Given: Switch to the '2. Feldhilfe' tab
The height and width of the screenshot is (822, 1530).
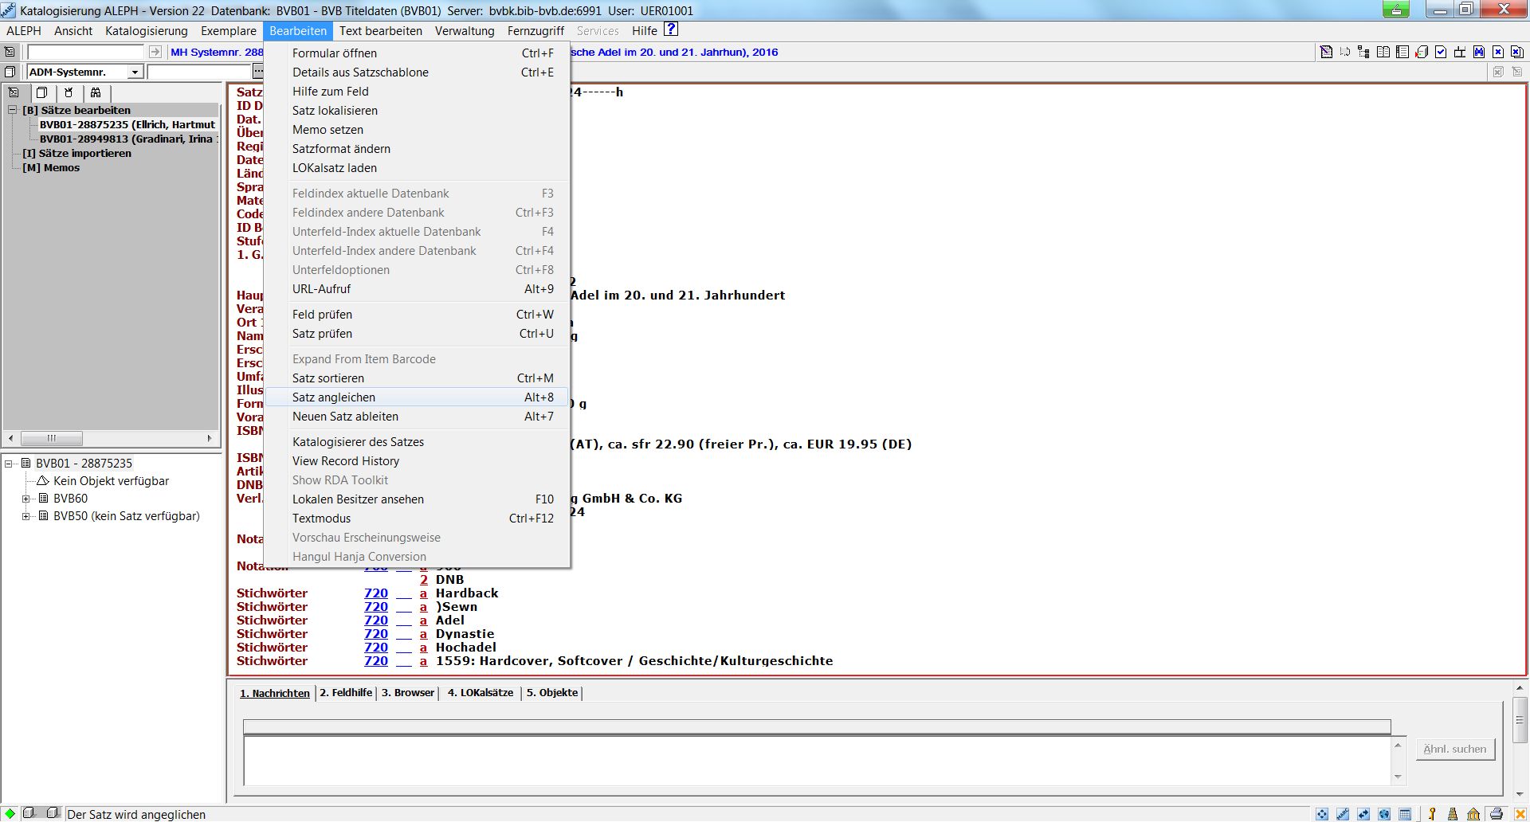Looking at the screenshot, I should pyautogui.click(x=346, y=693).
